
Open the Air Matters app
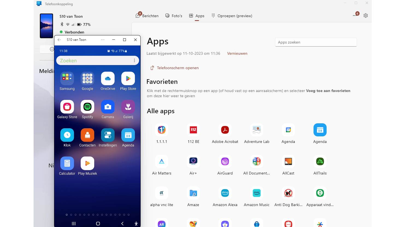coord(162,162)
